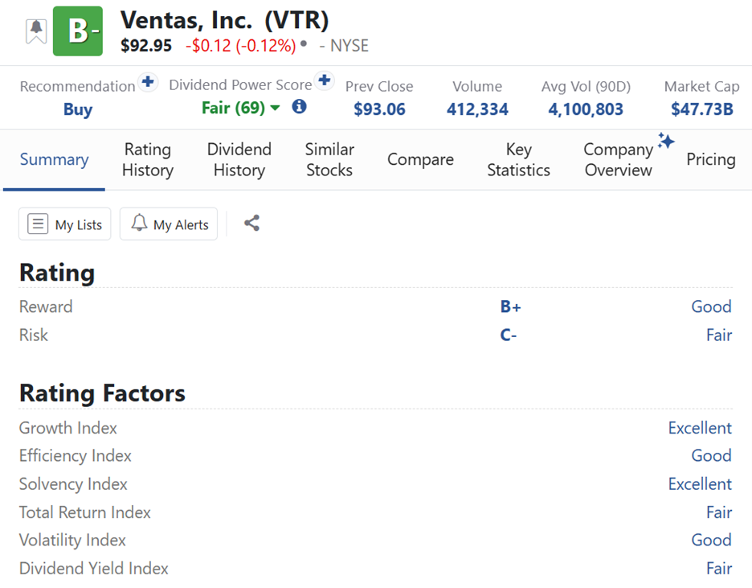Click the green B- rating badge
Image resolution: width=752 pixels, height=588 pixels.
[x=78, y=31]
